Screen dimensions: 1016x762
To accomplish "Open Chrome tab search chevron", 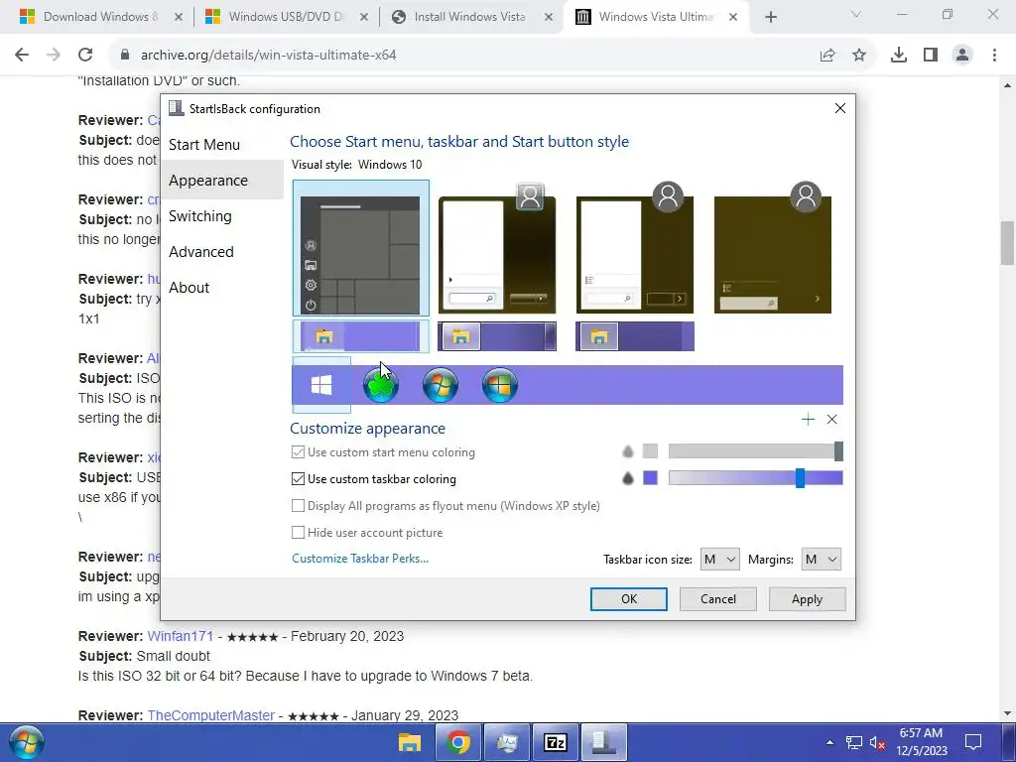I will point(856,14).
